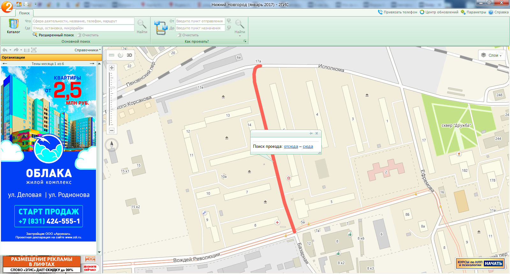Expand the route Найти dropdown arrow
The width and height of the screenshot is (510, 274).
pyautogui.click(x=240, y=36)
